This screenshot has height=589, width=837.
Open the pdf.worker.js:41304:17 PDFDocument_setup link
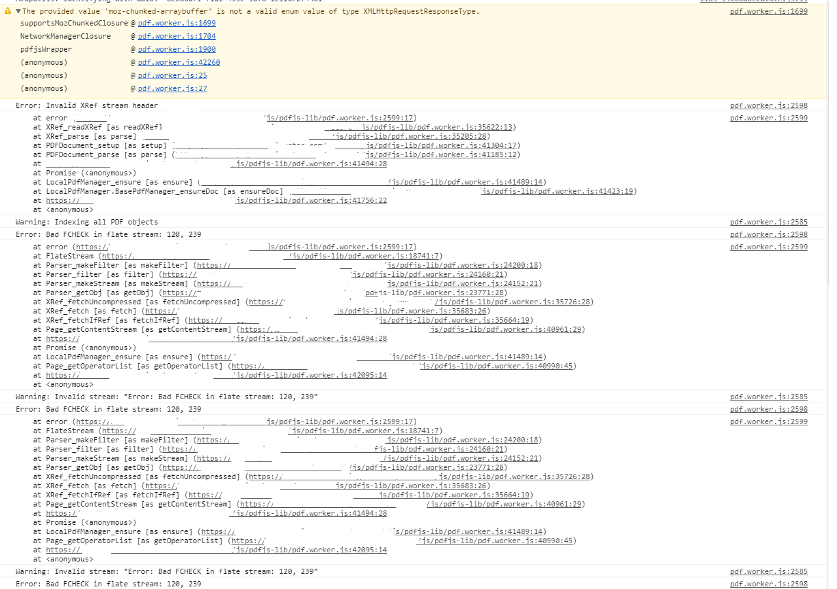tap(441, 145)
